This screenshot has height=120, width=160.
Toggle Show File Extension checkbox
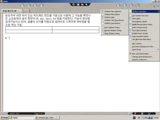130,30
